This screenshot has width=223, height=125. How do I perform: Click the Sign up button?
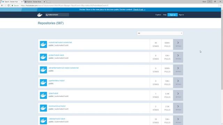[x=172, y=15]
